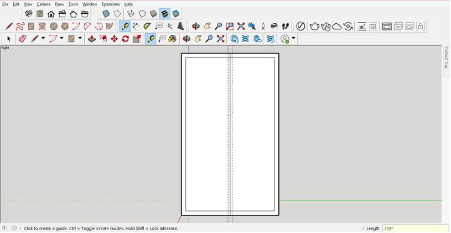Select the Eraser tool
This screenshot has width=451, height=233.
[23, 39]
